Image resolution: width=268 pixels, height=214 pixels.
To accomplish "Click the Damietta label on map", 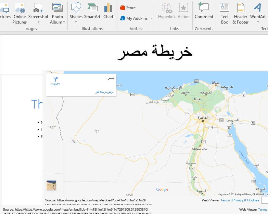I will [x=216, y=83].
